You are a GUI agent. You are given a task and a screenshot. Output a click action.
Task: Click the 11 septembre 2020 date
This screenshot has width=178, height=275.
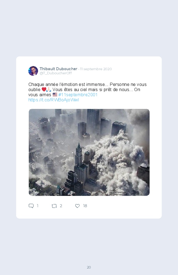point(96,69)
